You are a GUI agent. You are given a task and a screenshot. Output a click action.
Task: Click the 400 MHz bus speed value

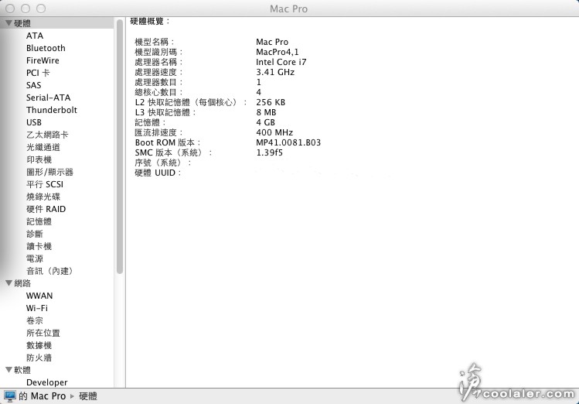274,132
